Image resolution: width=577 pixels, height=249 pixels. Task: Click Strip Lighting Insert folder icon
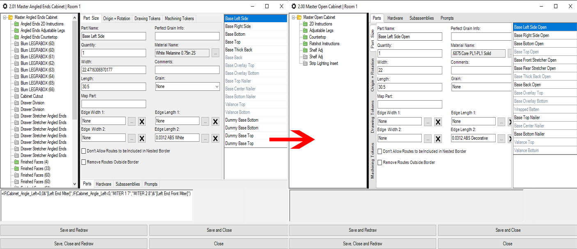tap(305, 63)
